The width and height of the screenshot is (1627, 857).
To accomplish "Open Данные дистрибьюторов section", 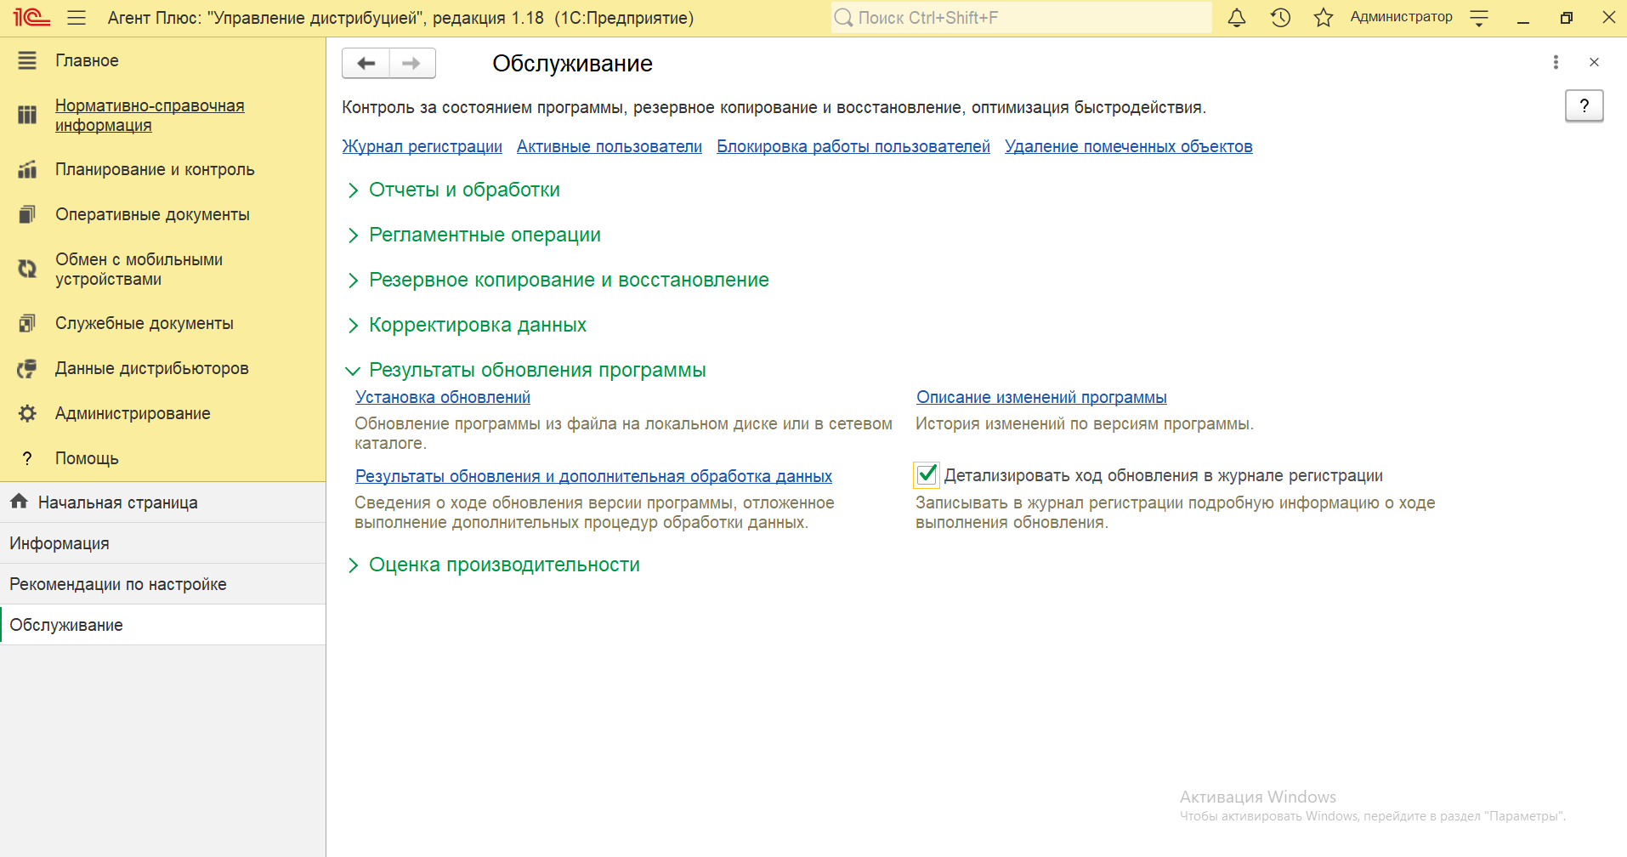I will click(152, 368).
